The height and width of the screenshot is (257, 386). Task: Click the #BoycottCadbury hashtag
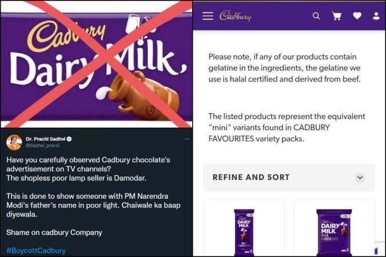point(36,251)
